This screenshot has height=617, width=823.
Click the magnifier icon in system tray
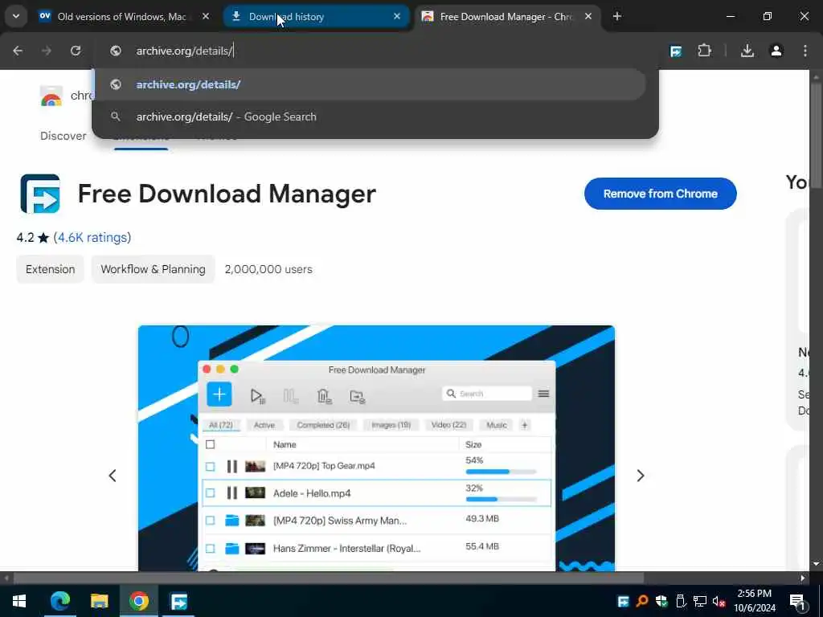[642, 601]
